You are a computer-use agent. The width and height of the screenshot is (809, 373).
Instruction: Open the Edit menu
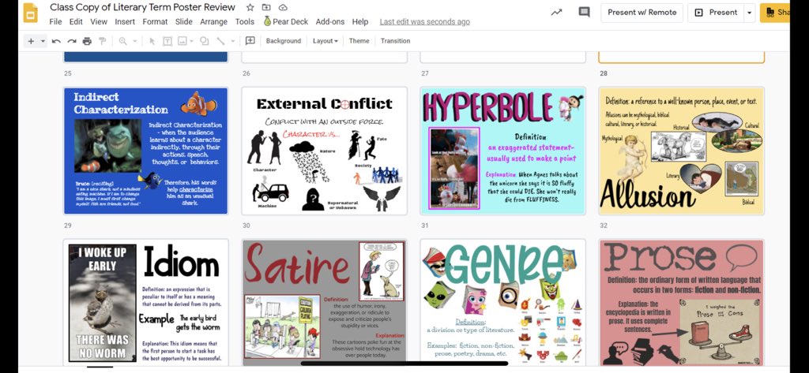point(76,21)
